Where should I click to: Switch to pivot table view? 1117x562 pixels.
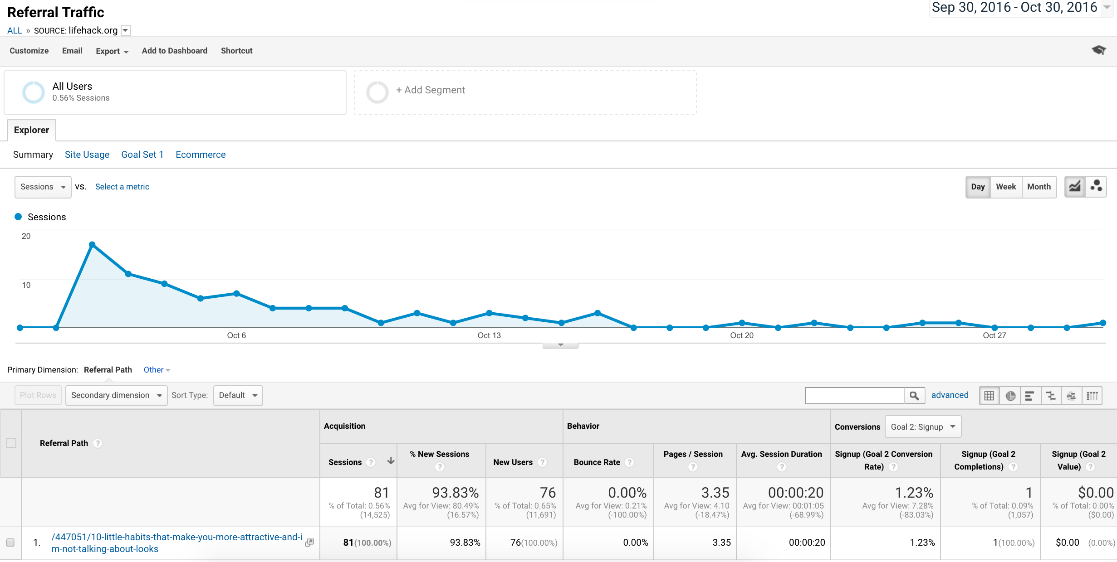point(1093,396)
